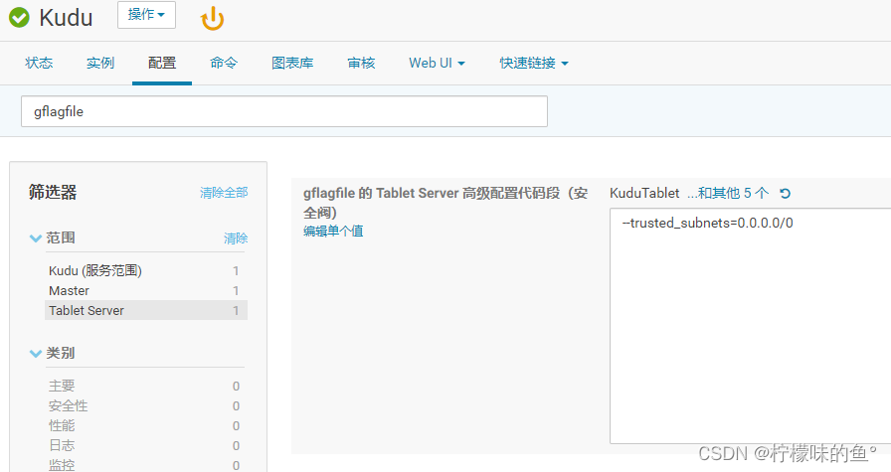The image size is (891, 472).
Task: Switch to the 状态 tab
Action: coord(39,63)
